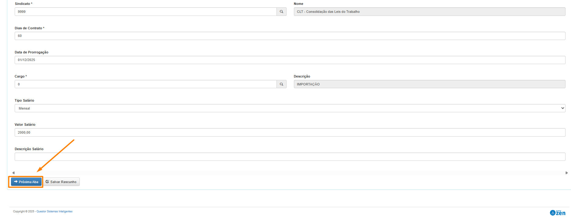571x220 pixels.
Task: Open the Tipo Salário dropdown
Action: (290, 108)
